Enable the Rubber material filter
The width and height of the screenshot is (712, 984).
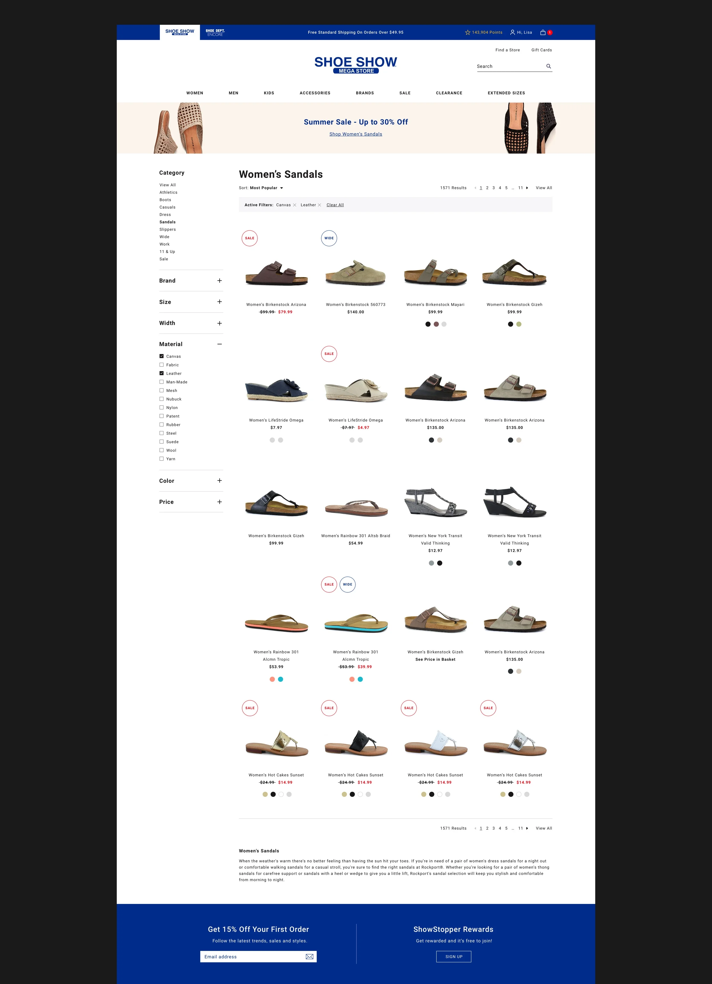161,424
